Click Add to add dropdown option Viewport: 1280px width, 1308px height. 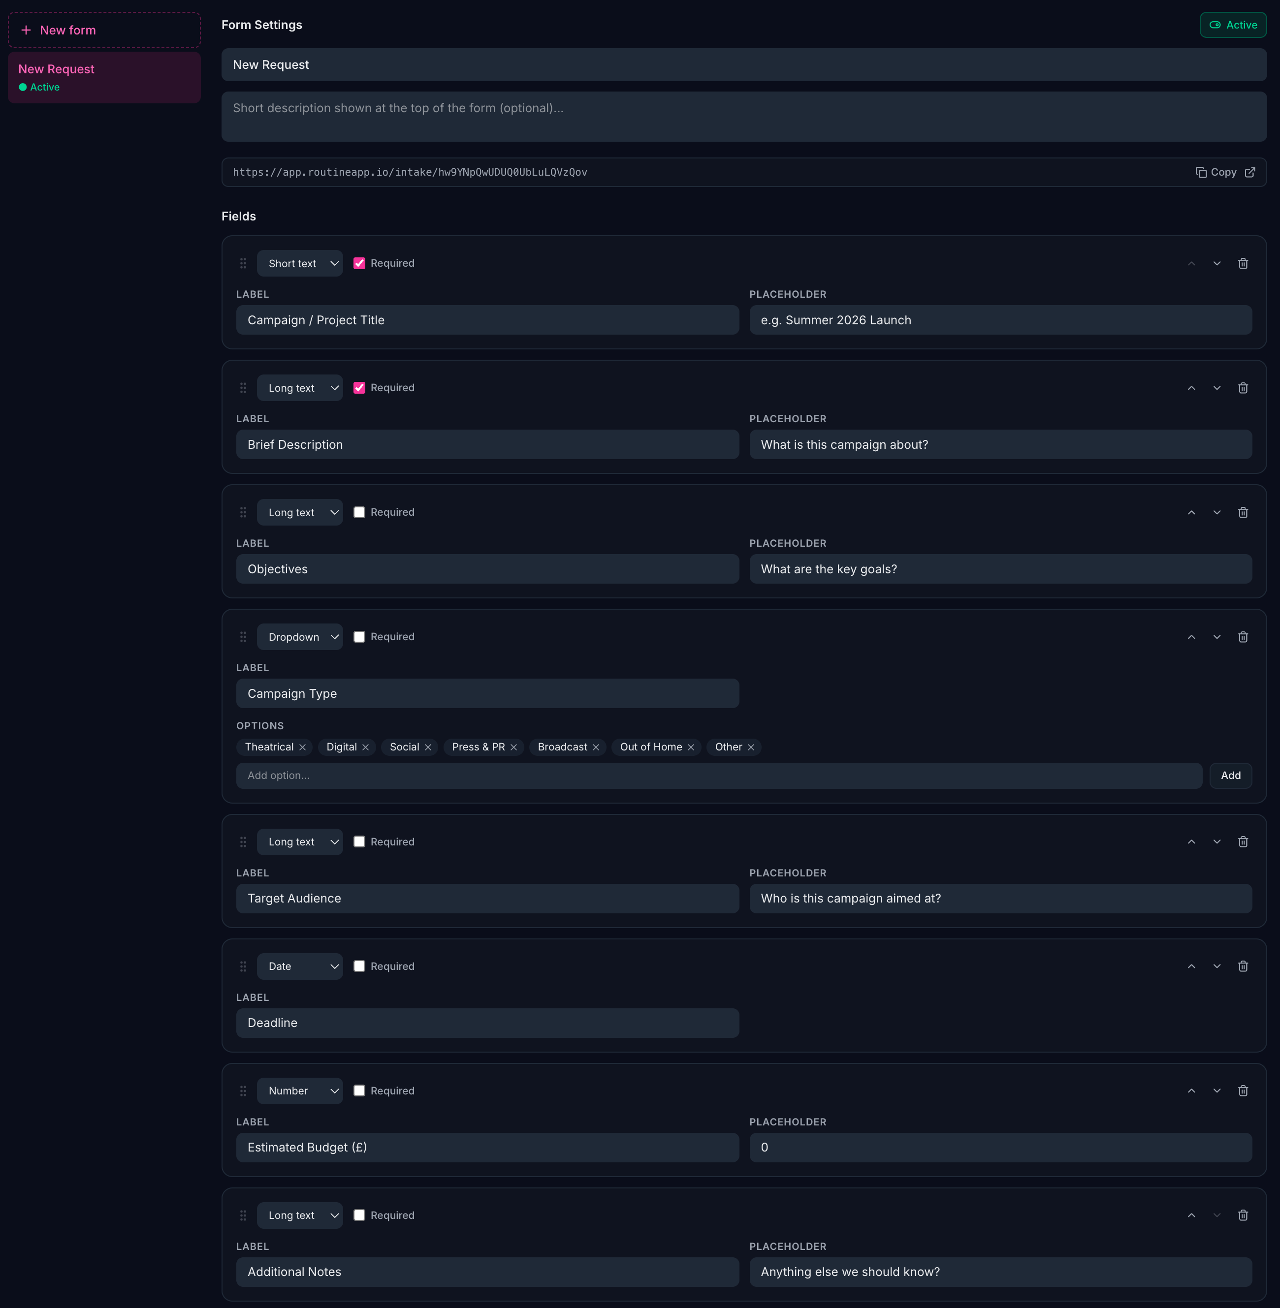pyautogui.click(x=1230, y=775)
